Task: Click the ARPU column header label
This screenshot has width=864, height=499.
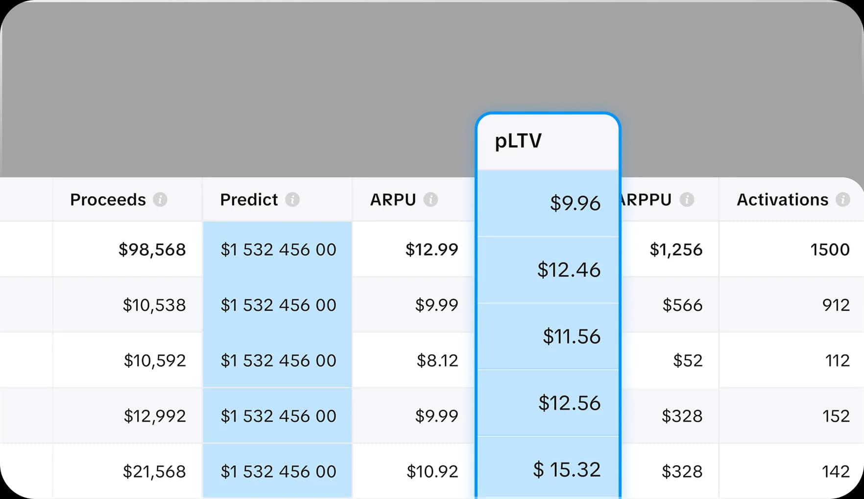Action: pyautogui.click(x=393, y=200)
